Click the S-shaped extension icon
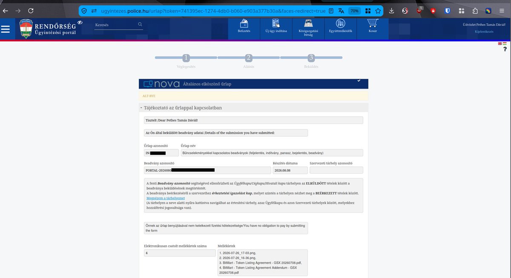This screenshot has width=511, height=278. (x=405, y=11)
